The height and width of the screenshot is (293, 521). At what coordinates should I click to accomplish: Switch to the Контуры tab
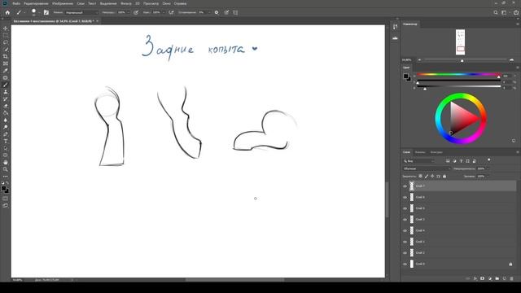coord(436,152)
